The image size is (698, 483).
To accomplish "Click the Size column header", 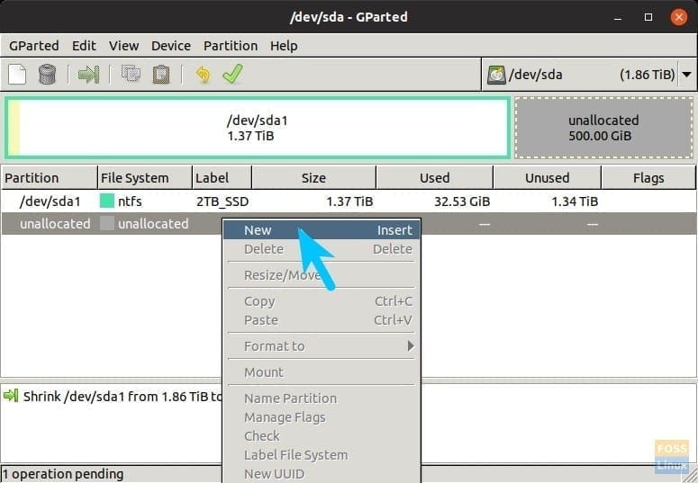I will pyautogui.click(x=313, y=178).
